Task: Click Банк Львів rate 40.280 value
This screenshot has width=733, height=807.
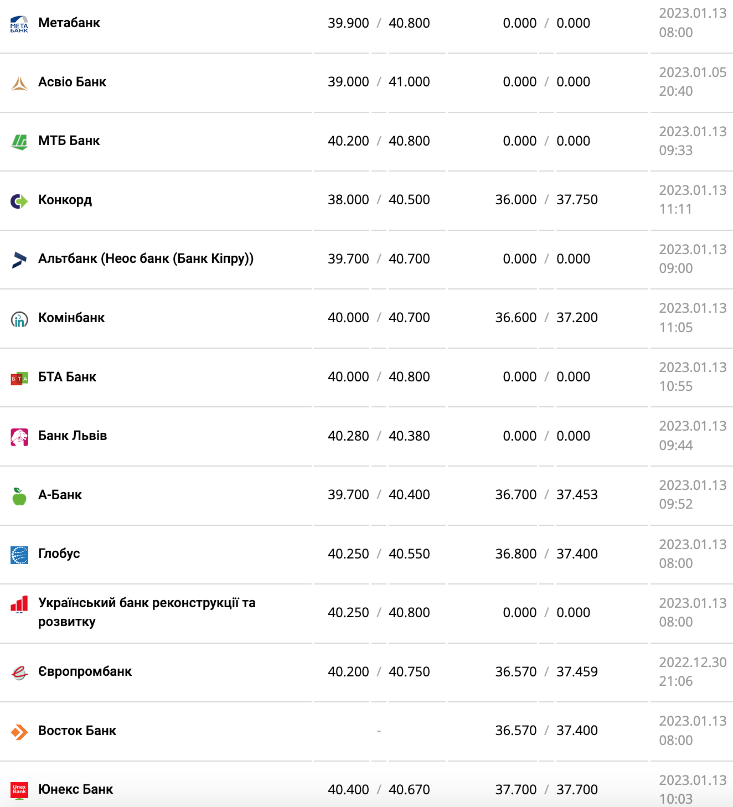Action: coord(348,436)
